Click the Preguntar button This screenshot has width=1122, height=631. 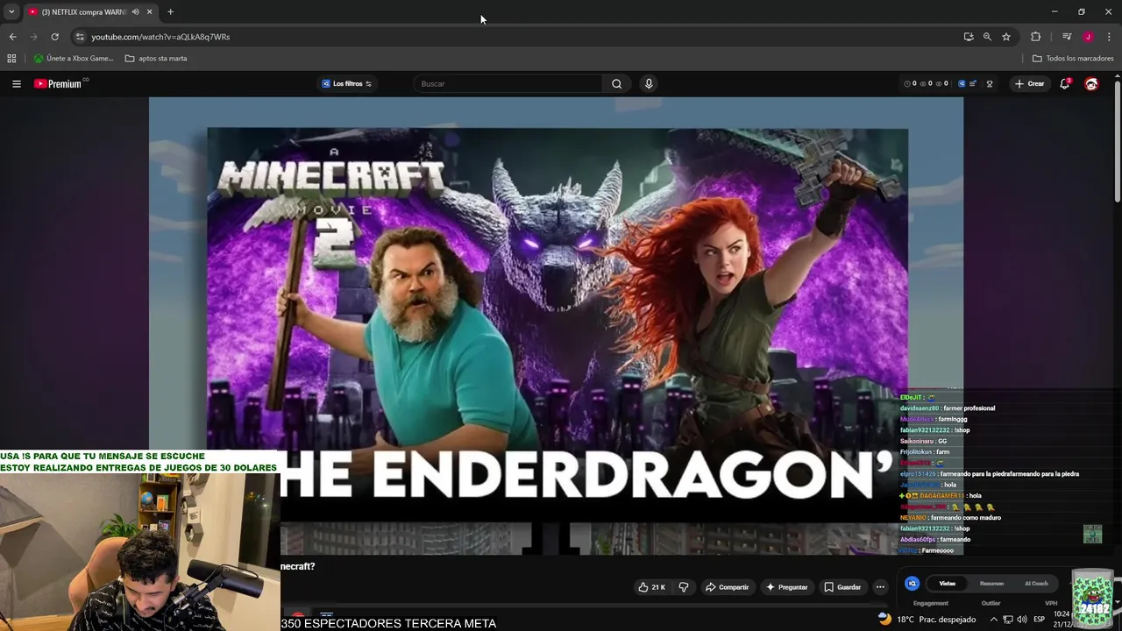pyautogui.click(x=786, y=587)
